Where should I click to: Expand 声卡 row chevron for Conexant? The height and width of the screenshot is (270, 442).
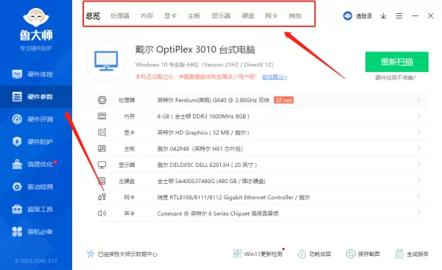click(418, 213)
